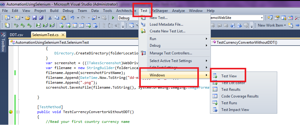This screenshot has height=125, width=300.
Task: Expand the Undo history dropdown arrow
Action: [78, 18]
